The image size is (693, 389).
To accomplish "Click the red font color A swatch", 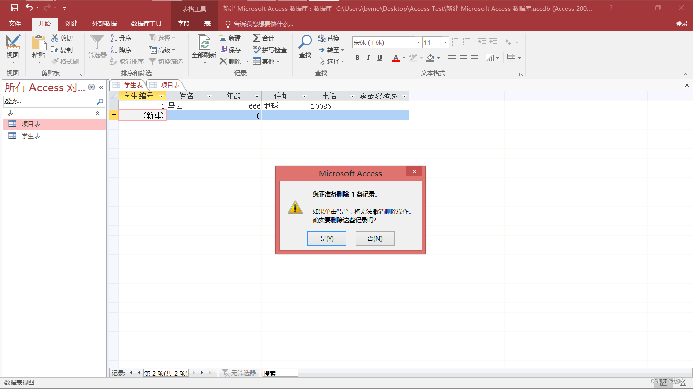I will tap(396, 58).
